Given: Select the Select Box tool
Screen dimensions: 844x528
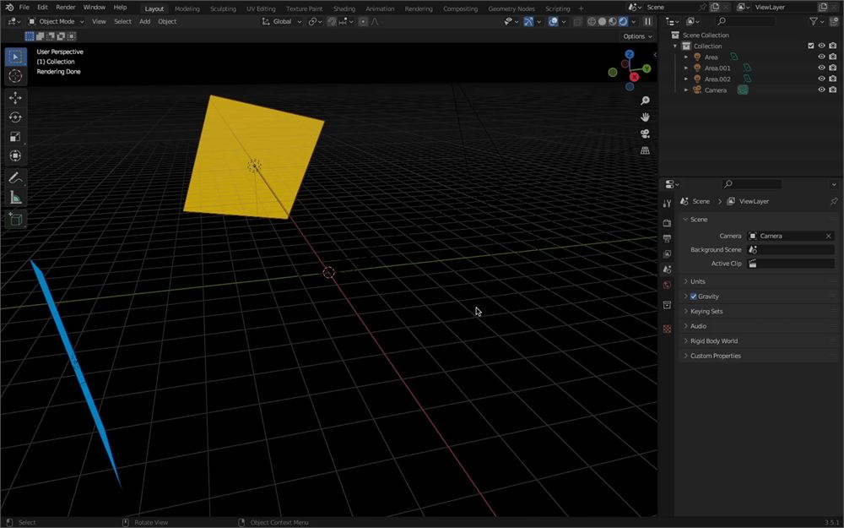Looking at the screenshot, I should click(15, 57).
